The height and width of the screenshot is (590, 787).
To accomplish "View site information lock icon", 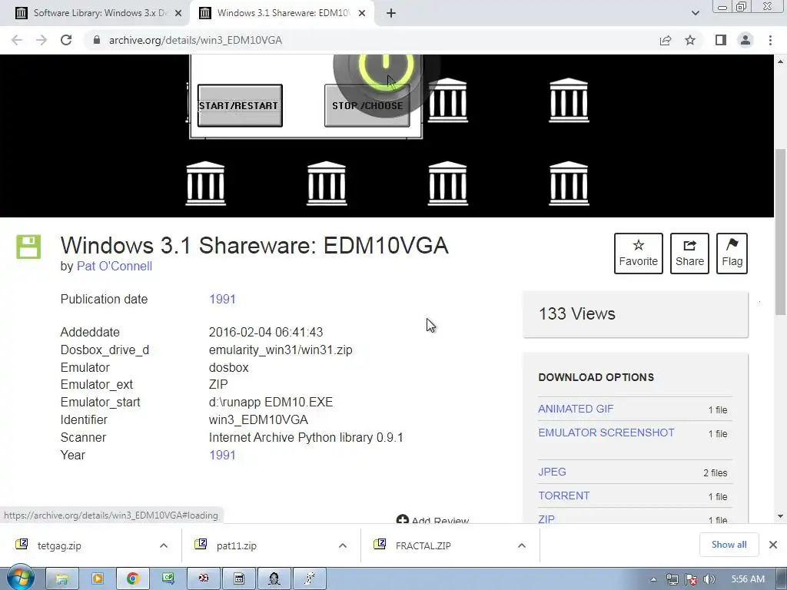I will [97, 40].
